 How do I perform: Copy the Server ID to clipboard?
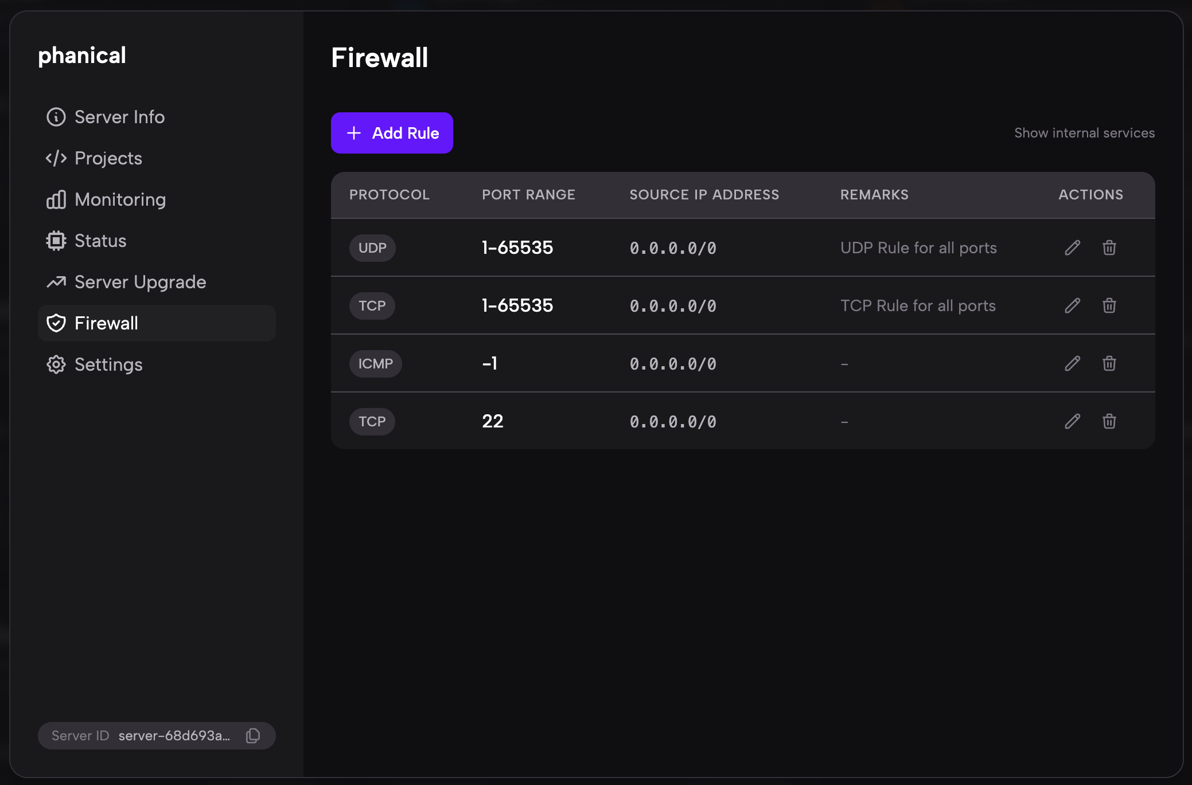[x=253, y=736]
